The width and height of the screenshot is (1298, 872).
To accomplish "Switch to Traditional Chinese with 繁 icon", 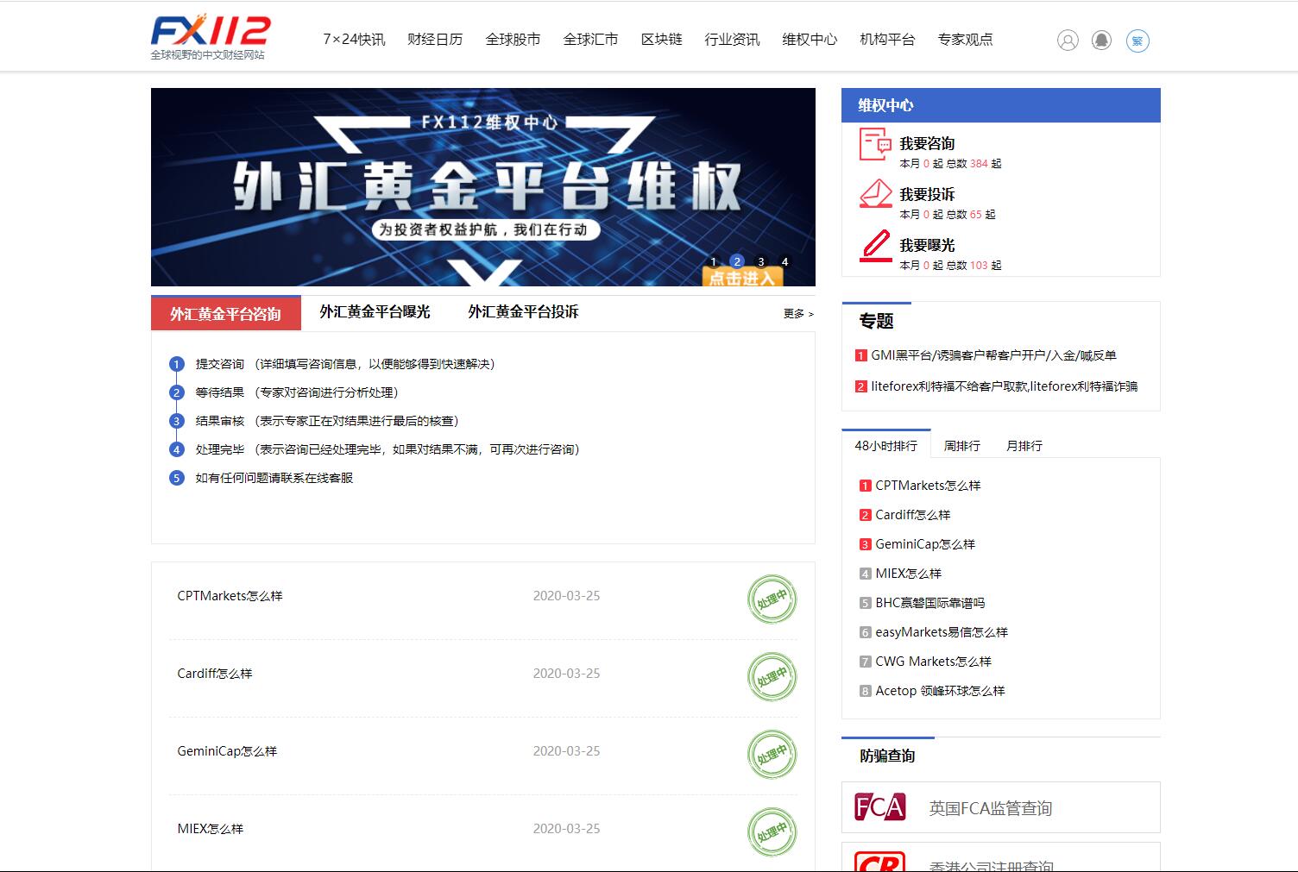I will (x=1137, y=41).
